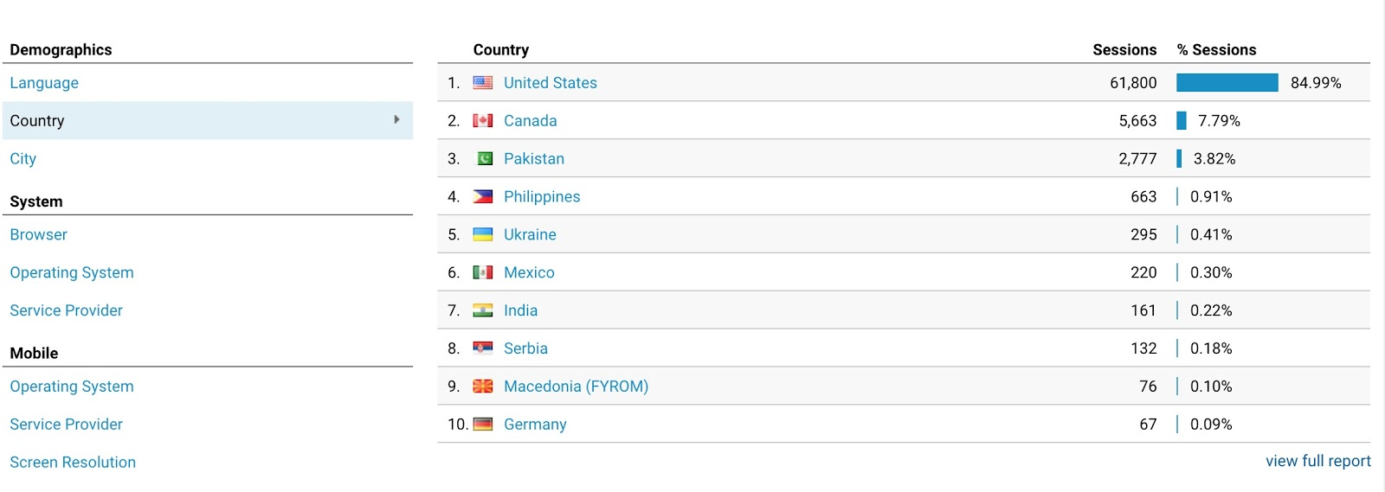Click the Germany flag icon
The image size is (1385, 492).
482,425
